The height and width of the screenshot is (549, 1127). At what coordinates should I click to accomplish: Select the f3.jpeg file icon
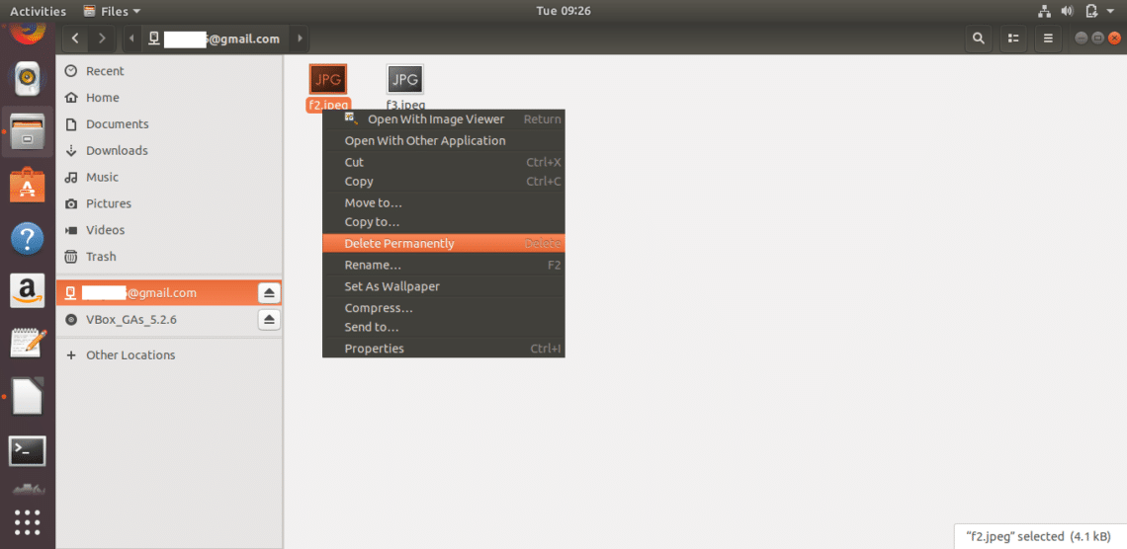tap(405, 79)
